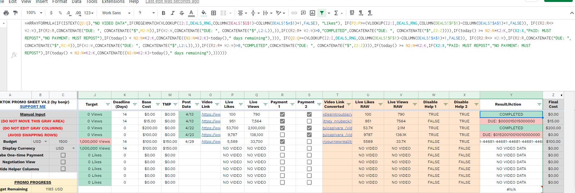Open the Work Sans font dropdown
The image size is (575, 193).
(116, 13)
